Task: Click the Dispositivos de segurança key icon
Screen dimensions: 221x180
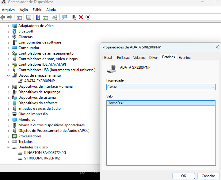Action: click(15, 92)
